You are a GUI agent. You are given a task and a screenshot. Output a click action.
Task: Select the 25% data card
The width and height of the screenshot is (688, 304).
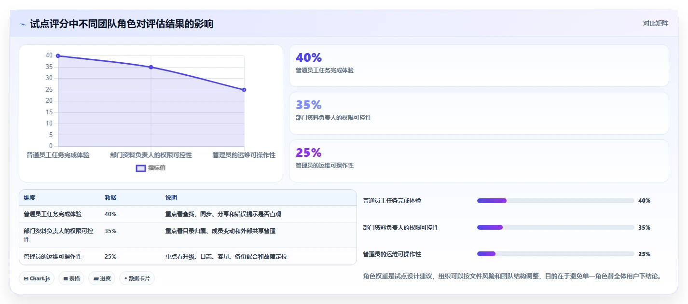[479, 161]
